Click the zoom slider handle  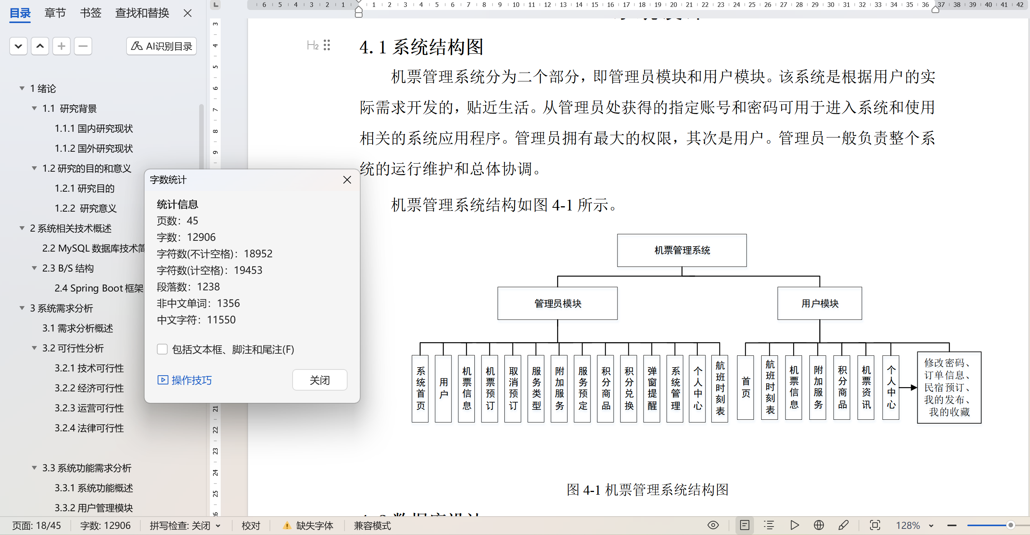pos(1010,525)
